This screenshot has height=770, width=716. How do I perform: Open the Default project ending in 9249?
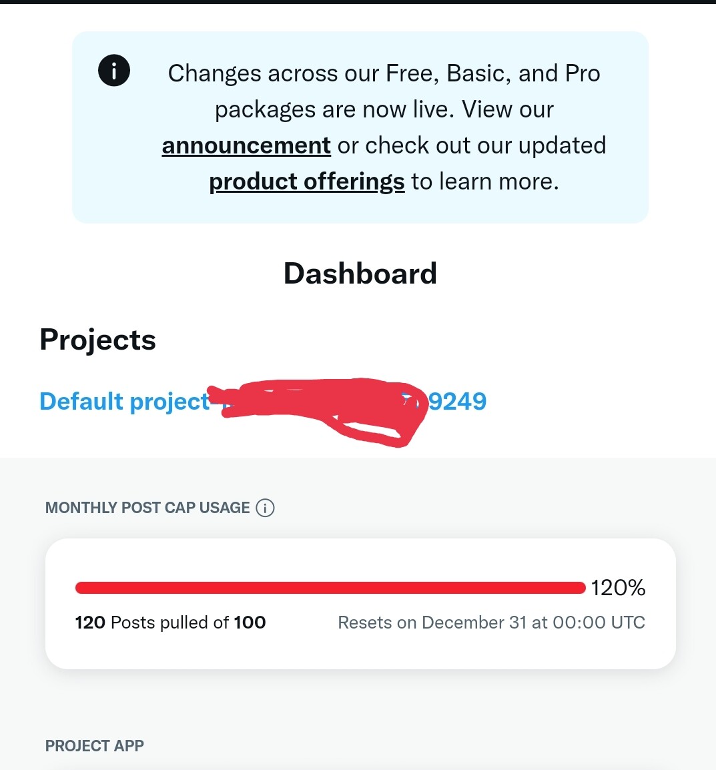point(124,401)
